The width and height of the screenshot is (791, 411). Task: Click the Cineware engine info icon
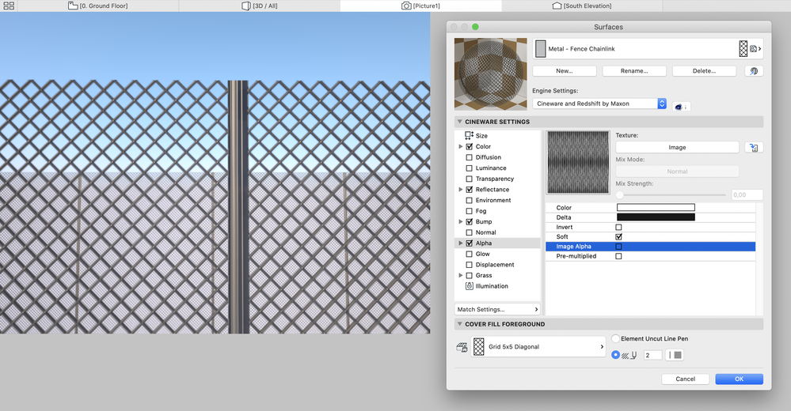pyautogui.click(x=681, y=107)
